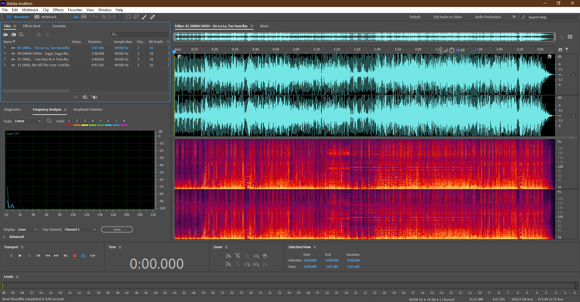Open the Display Lines dropdown

pos(27,229)
